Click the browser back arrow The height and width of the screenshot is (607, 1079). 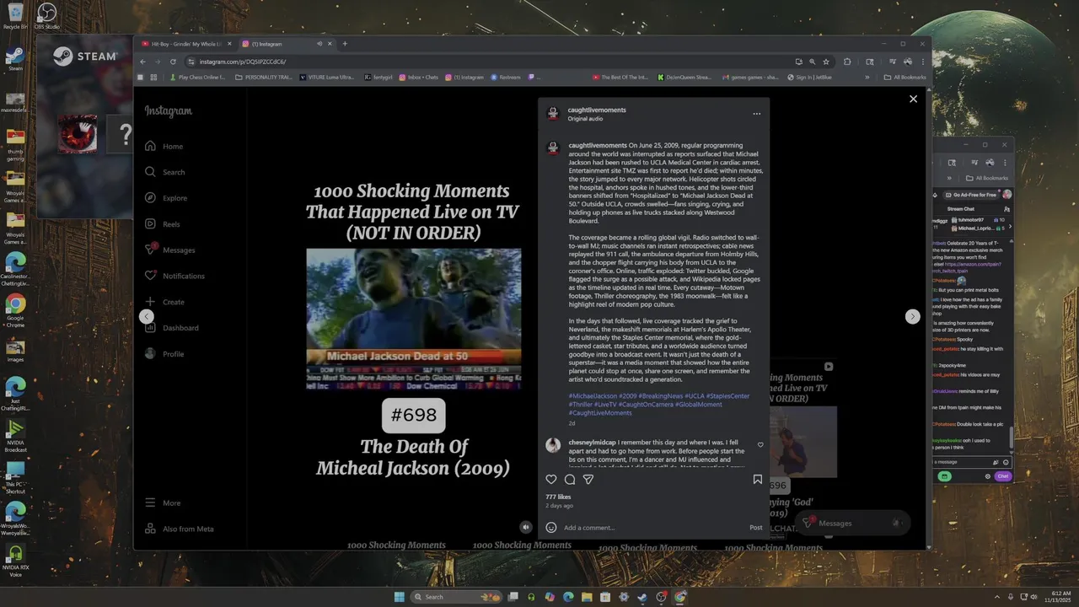click(142, 62)
